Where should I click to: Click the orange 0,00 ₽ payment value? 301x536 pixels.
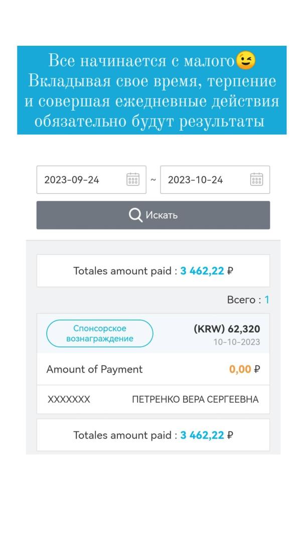(x=244, y=370)
